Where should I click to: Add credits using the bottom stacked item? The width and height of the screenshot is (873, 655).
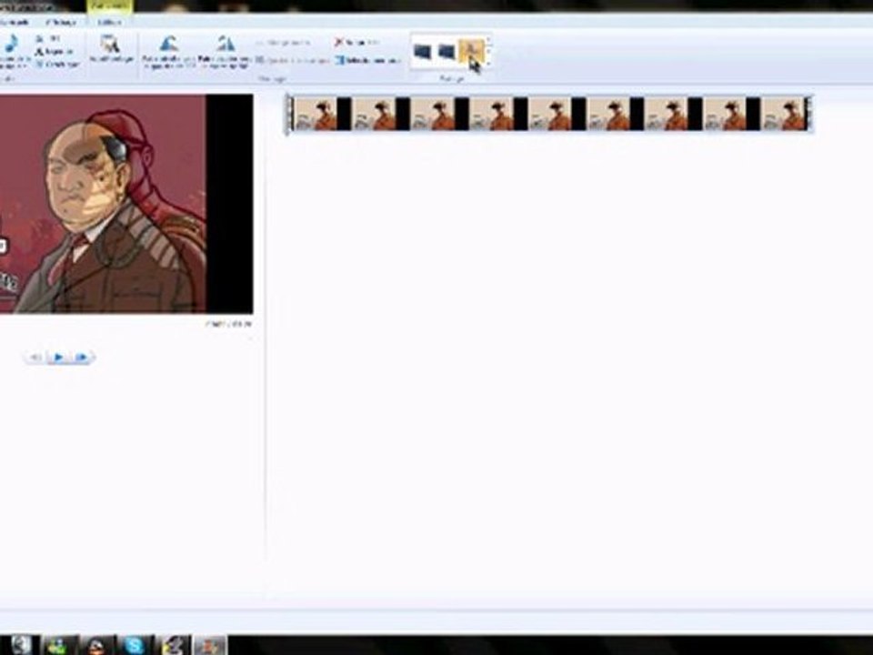pyautogui.click(x=55, y=64)
